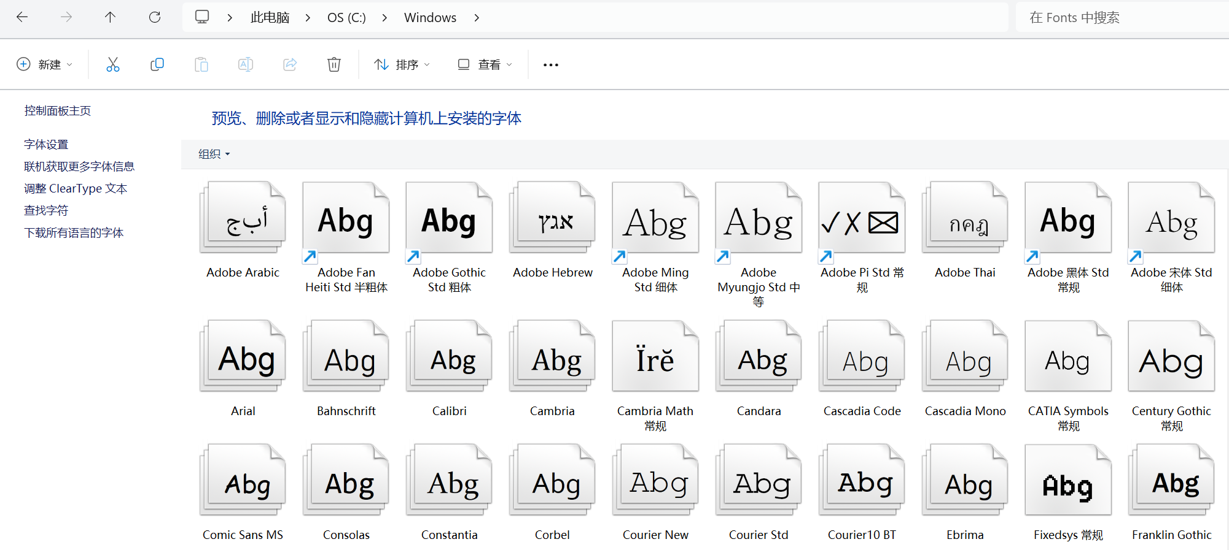This screenshot has height=550, width=1229.
Task: Click the Rename icon in toolbar
Action: coord(246,64)
